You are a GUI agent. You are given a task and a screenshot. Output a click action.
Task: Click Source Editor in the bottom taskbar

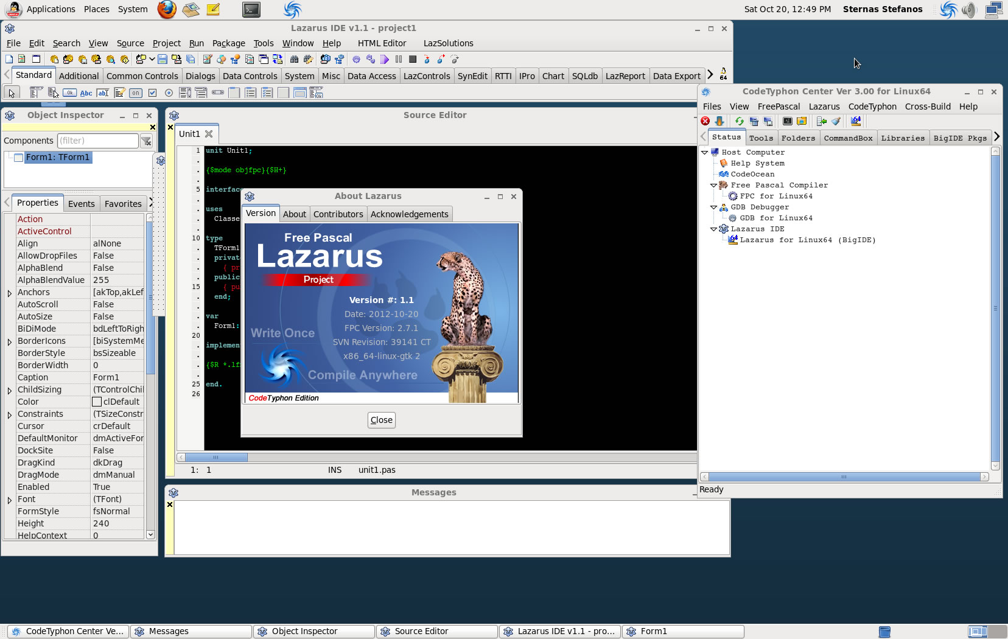[x=436, y=631]
